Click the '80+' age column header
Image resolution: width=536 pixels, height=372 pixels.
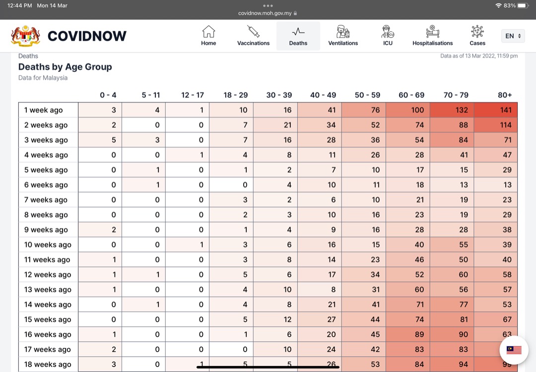click(x=505, y=95)
